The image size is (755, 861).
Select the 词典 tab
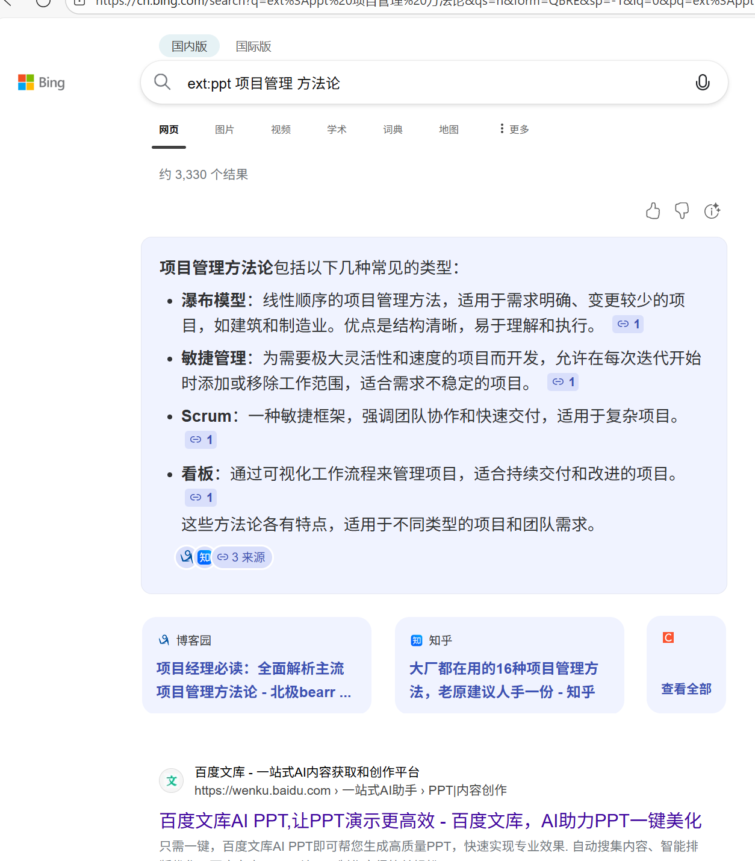(x=393, y=130)
